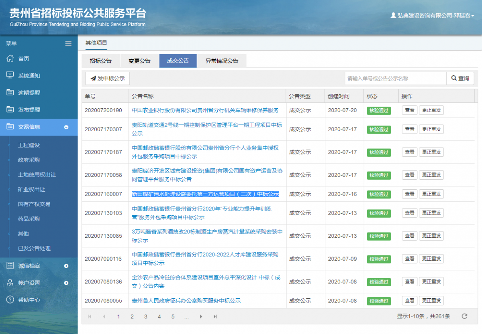Open link 3万吨酱香系列酒技改 announcement
482x334 pixels.
point(207,236)
